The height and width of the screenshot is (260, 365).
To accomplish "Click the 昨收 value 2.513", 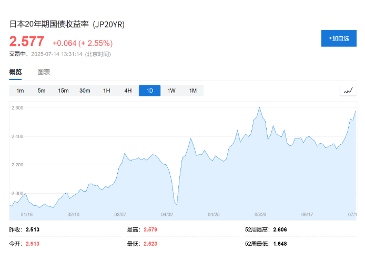I will pyautogui.click(x=33, y=229).
